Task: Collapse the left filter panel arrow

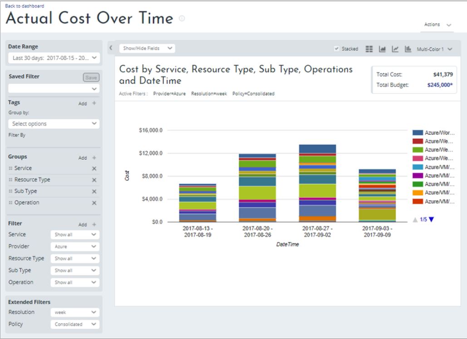Action: tap(111, 48)
